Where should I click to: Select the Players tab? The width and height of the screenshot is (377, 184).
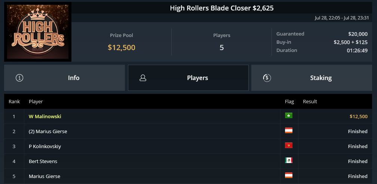[188, 78]
